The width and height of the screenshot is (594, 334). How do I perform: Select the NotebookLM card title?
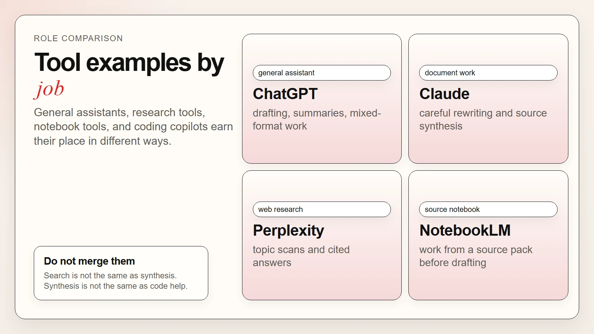click(x=465, y=230)
